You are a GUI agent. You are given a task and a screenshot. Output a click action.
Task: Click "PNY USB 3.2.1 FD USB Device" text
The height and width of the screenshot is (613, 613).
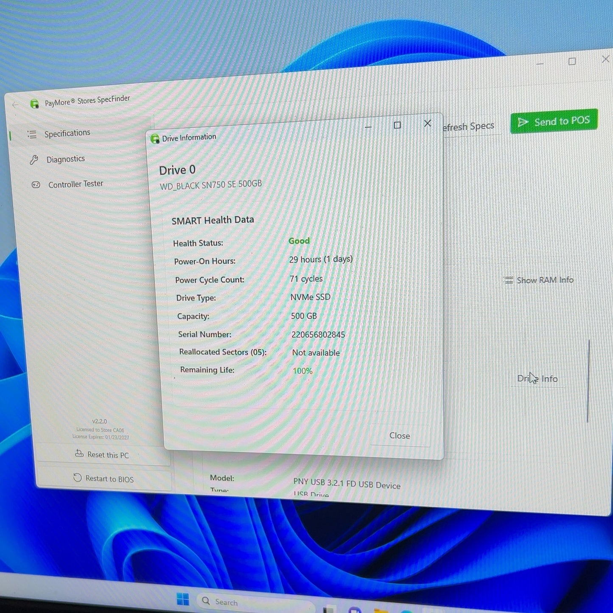pos(347,484)
